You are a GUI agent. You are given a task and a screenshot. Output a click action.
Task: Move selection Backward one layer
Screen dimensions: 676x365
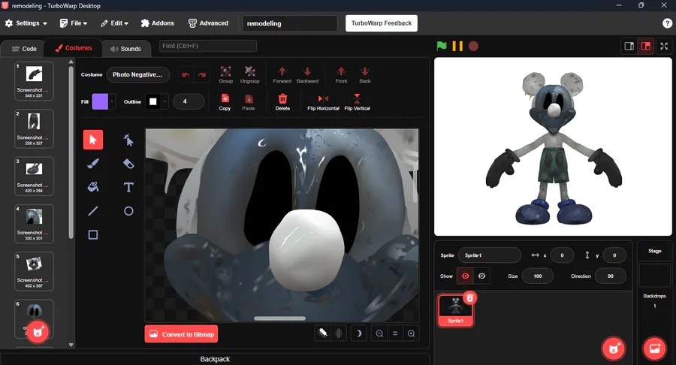pyautogui.click(x=307, y=74)
